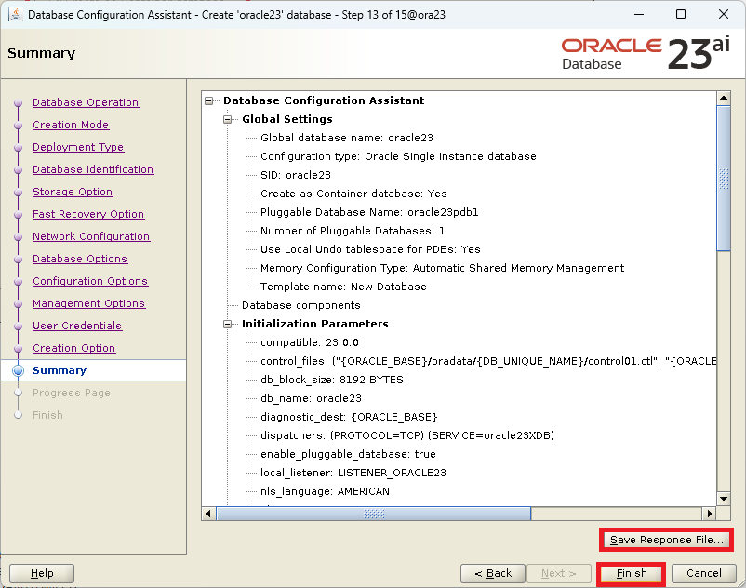This screenshot has height=588, width=746.
Task: Click the vertical scrollbar down arrow
Action: coord(724,499)
